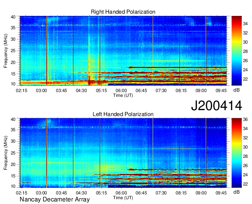Click the 09:45 tick on the Right Handed time axis
252x204 pixels.
tap(221, 91)
